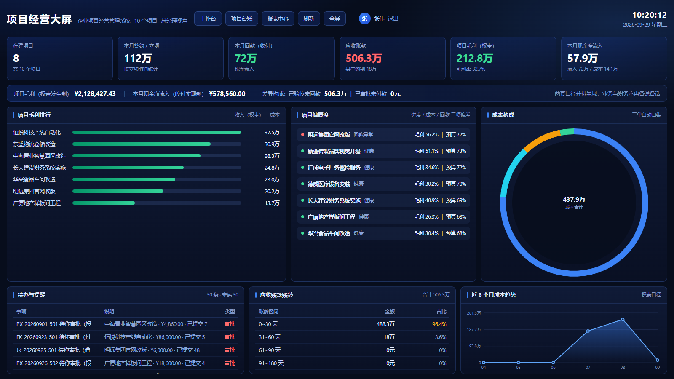Click the ¥2,128,427.43 gross profit value
The height and width of the screenshot is (379, 674).
coord(95,94)
